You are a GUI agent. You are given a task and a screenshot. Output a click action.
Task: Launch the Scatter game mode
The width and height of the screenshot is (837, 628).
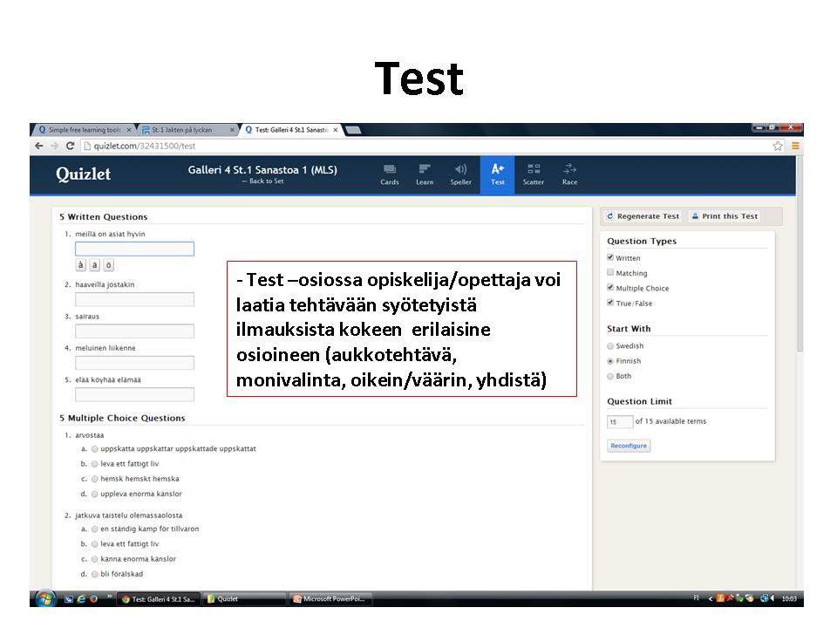[534, 174]
